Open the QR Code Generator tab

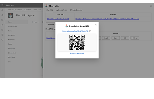(76, 10)
